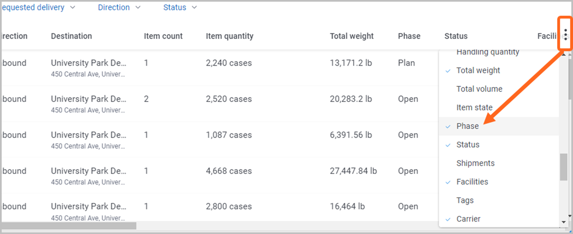Expand the Status filter dropdown

pos(180,7)
